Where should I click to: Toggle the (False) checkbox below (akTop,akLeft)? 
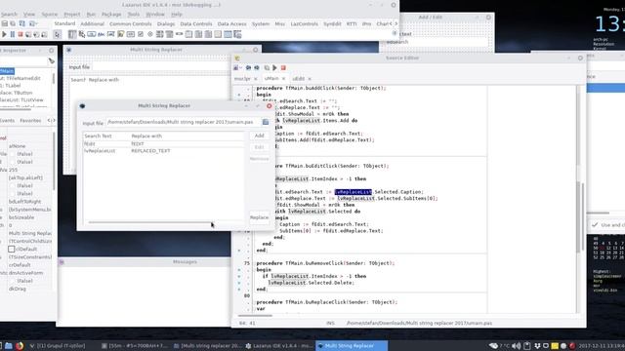pos(13,186)
